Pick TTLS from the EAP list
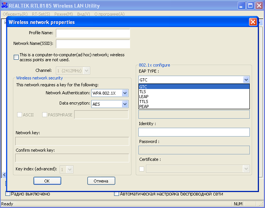Screen dimensions: 265x208 (144, 102)
